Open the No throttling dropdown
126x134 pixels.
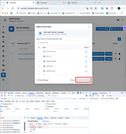[x=42, y=96]
